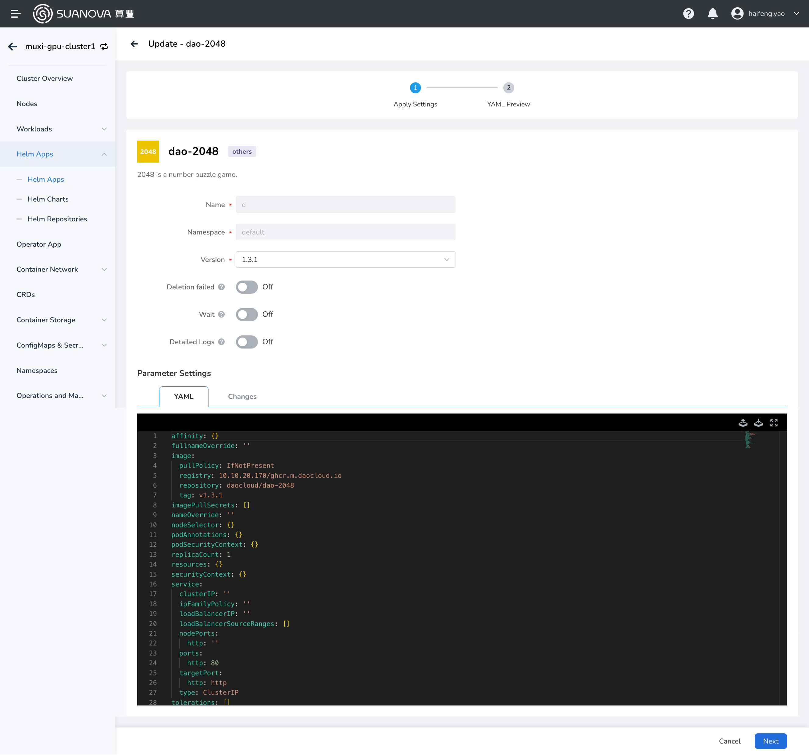The width and height of the screenshot is (809, 755).
Task: Open the hamburger navigation menu
Action: click(x=16, y=13)
